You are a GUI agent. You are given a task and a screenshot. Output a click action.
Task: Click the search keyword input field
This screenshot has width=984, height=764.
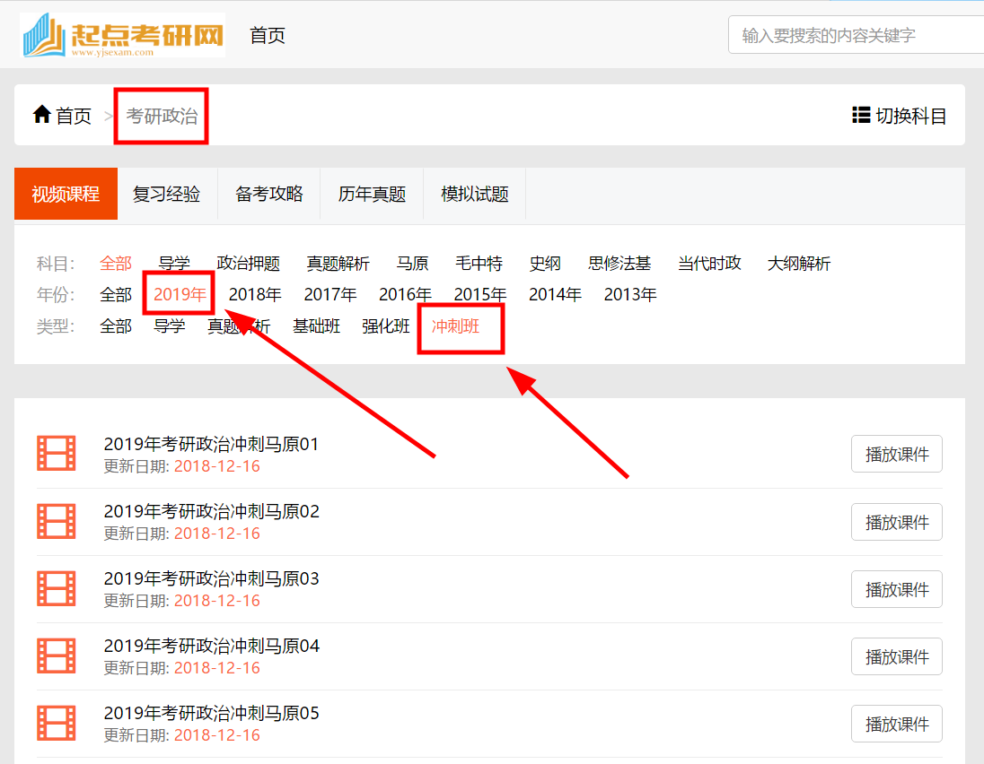coord(857,36)
